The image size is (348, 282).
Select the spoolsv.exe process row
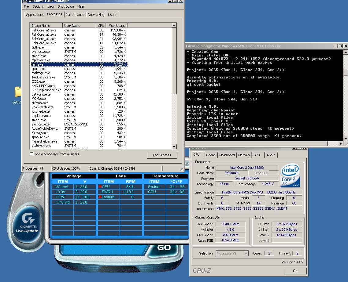79,137
